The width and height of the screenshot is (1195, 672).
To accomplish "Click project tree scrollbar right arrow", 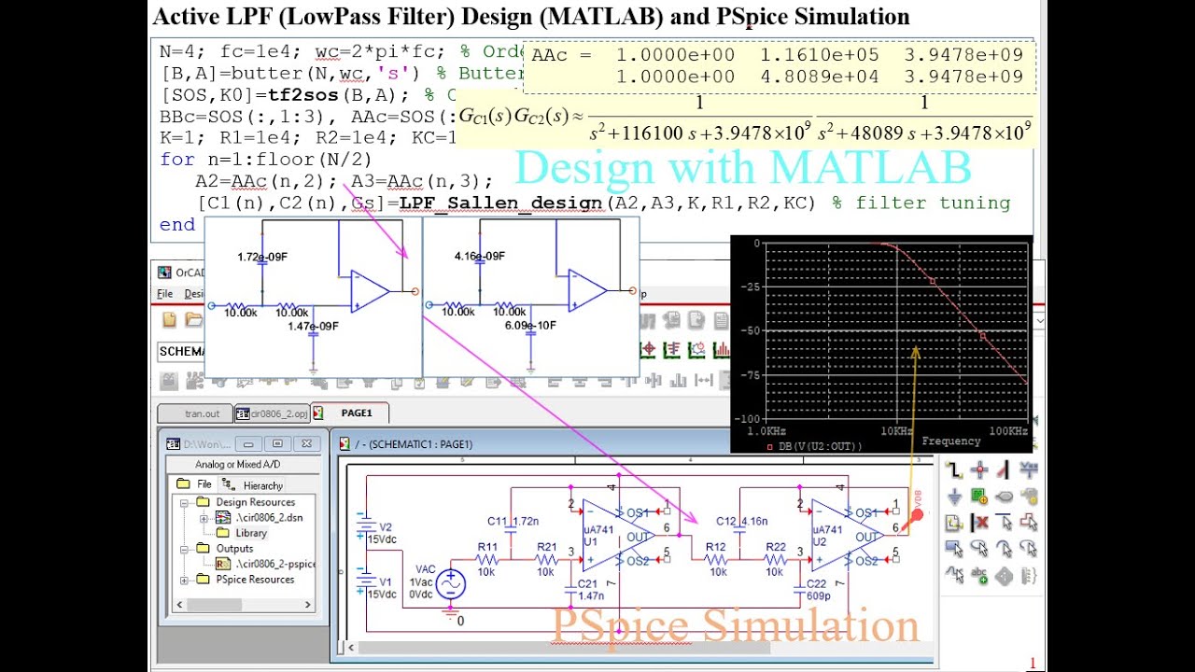I will [307, 605].
